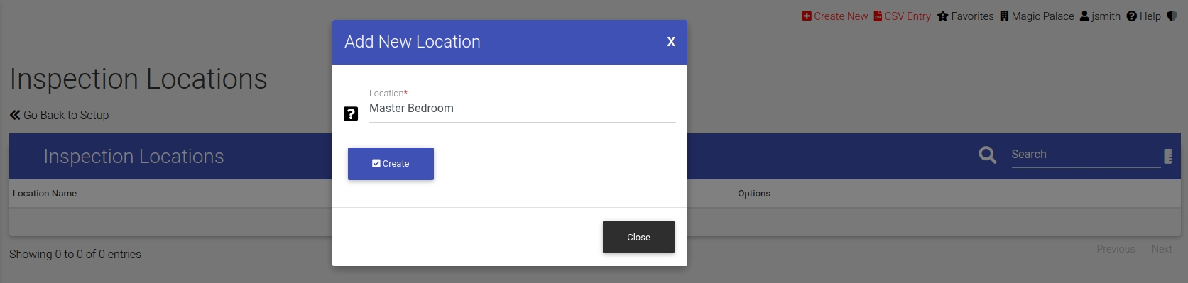Image resolution: width=1188 pixels, height=283 pixels.
Task: Close dialog with the X button
Action: pyautogui.click(x=671, y=42)
